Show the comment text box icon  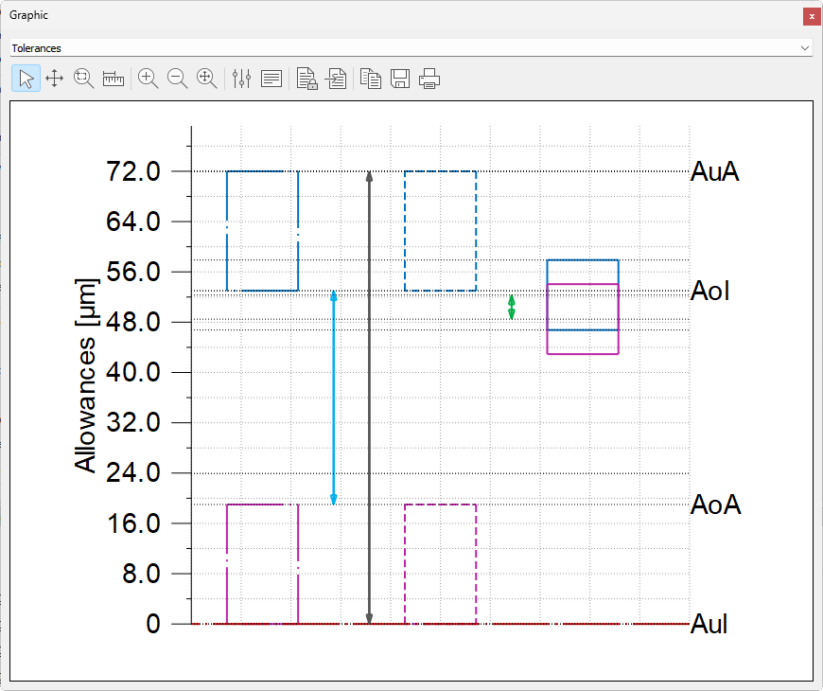[271, 79]
